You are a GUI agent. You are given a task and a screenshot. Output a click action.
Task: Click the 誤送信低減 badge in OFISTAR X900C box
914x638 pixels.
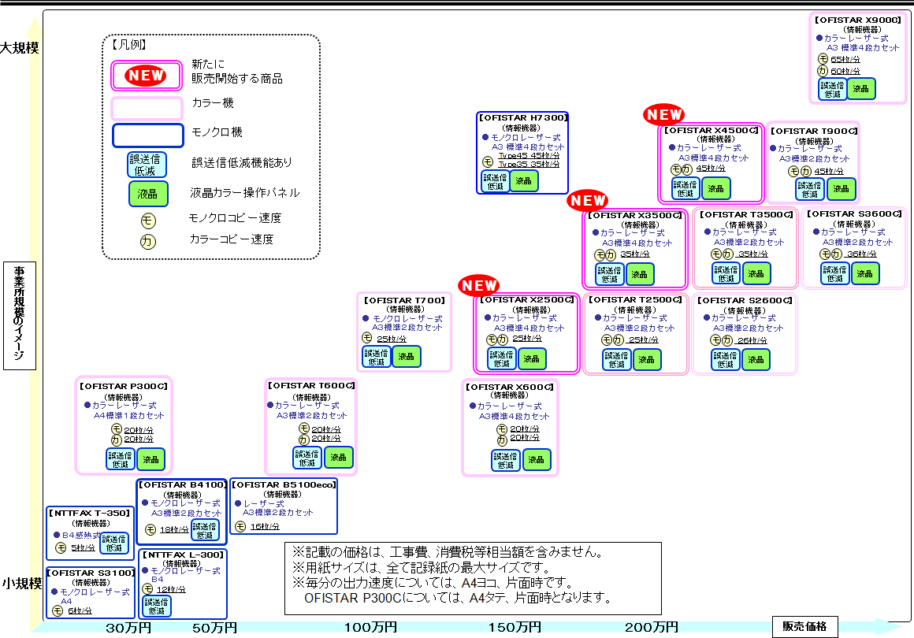[832, 89]
